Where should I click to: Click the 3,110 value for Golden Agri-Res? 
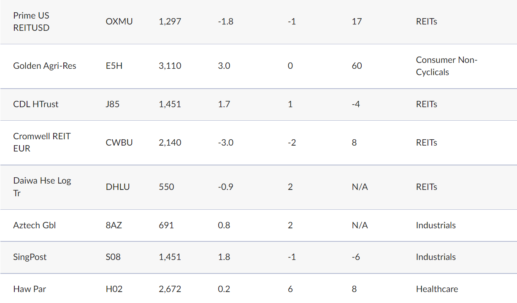click(x=170, y=66)
